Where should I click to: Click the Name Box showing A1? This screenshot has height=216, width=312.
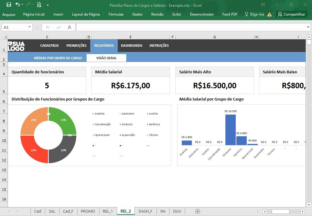(15, 27)
